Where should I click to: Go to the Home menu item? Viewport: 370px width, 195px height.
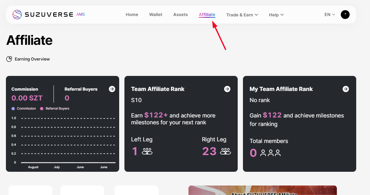132,15
